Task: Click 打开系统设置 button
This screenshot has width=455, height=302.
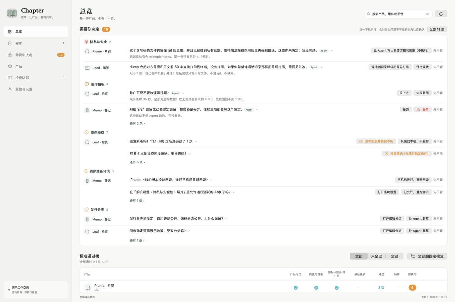Action: coord(387,192)
